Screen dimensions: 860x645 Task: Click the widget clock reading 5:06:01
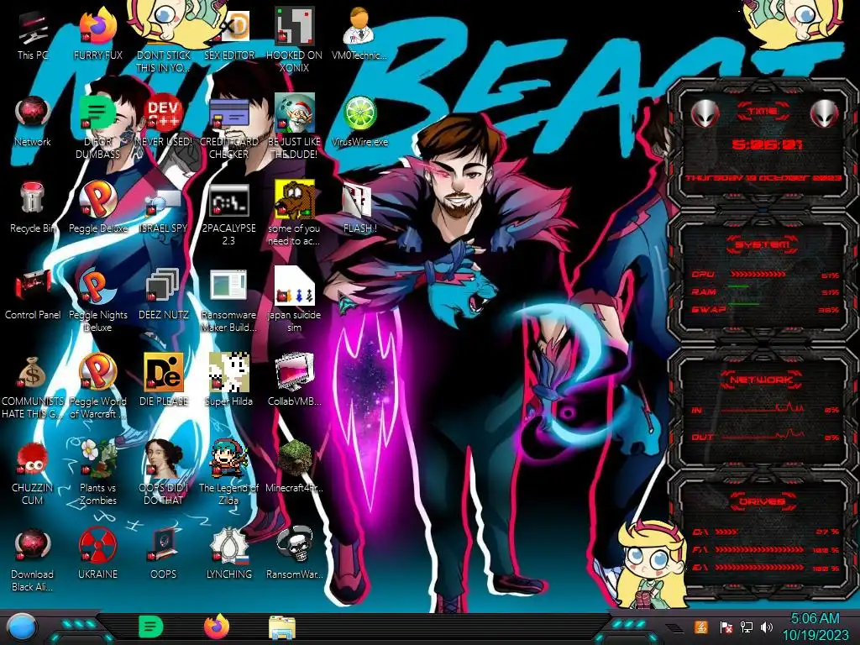(x=766, y=144)
